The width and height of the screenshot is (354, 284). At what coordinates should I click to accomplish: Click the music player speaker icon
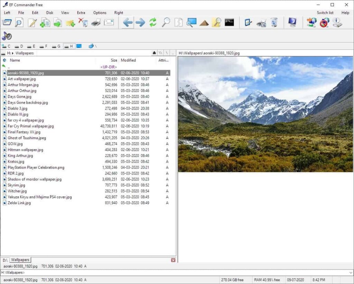coord(7,36)
